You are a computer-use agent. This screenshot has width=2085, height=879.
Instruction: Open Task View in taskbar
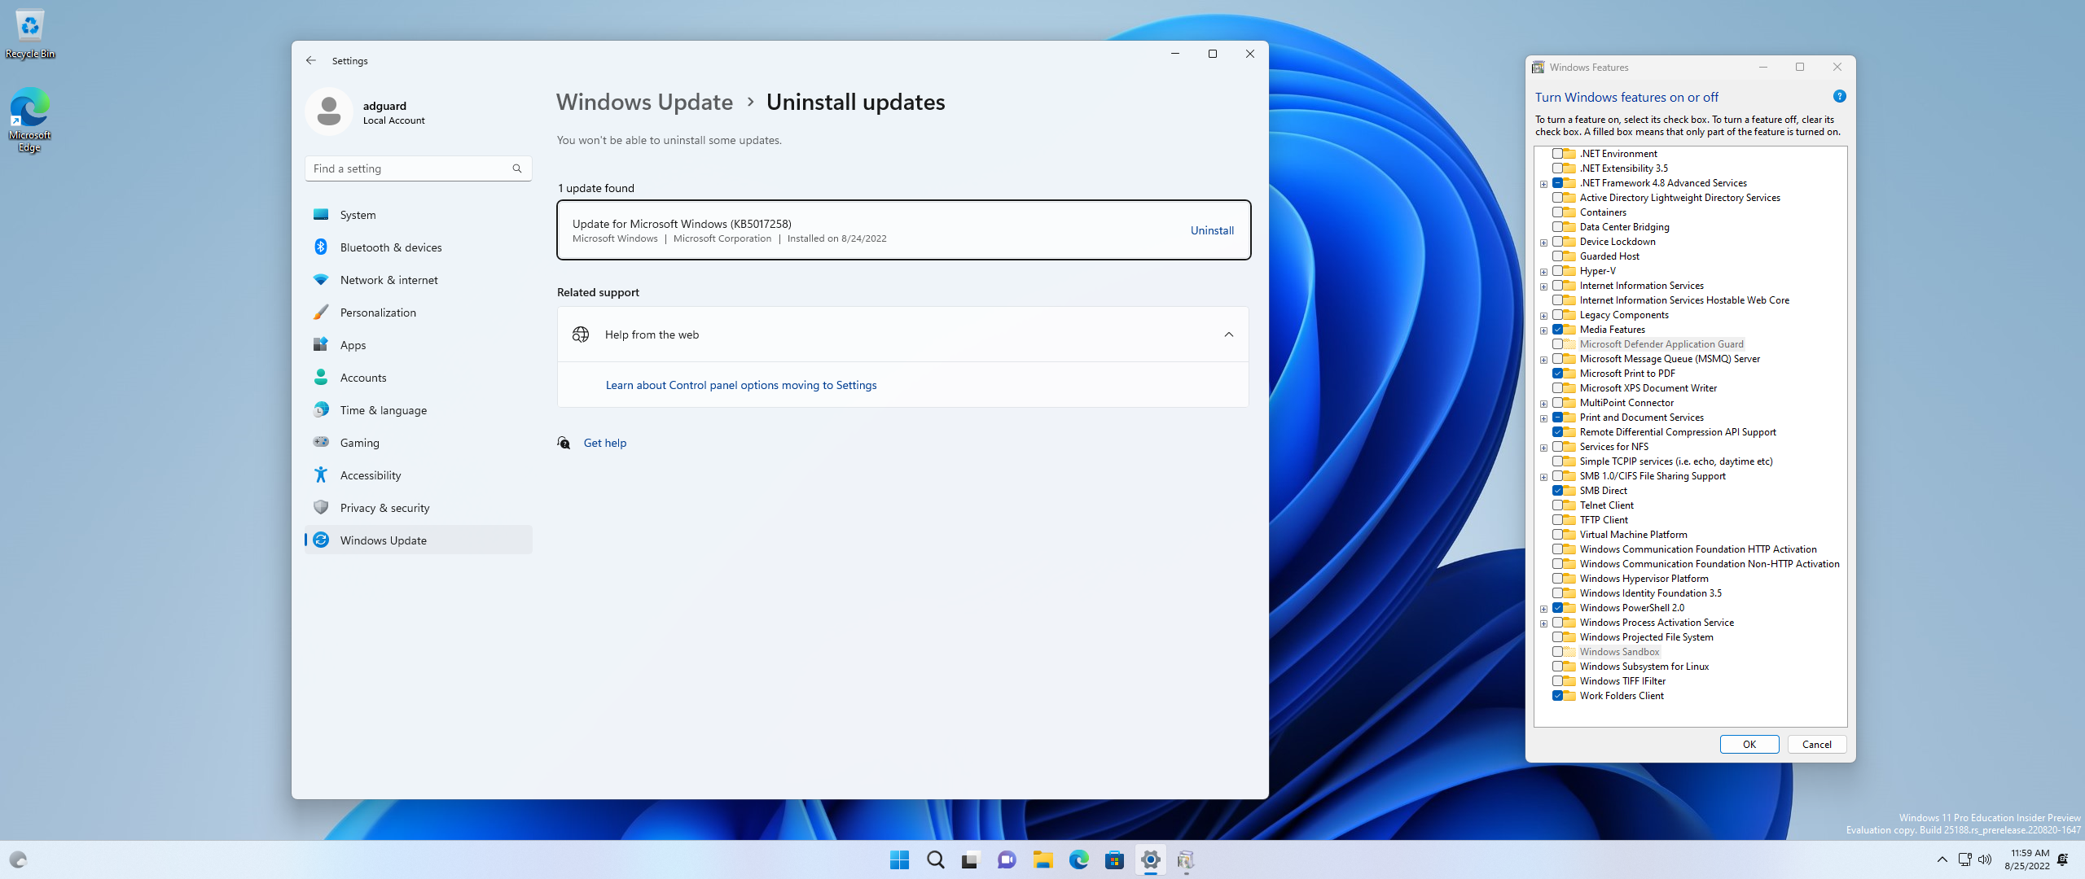971,859
